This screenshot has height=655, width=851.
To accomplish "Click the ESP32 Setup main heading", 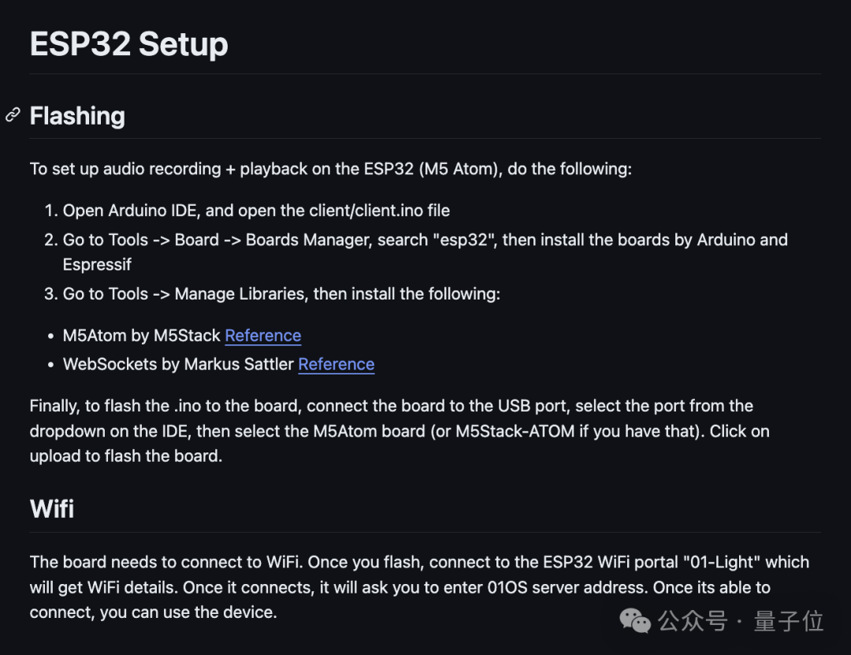I will click(x=128, y=44).
